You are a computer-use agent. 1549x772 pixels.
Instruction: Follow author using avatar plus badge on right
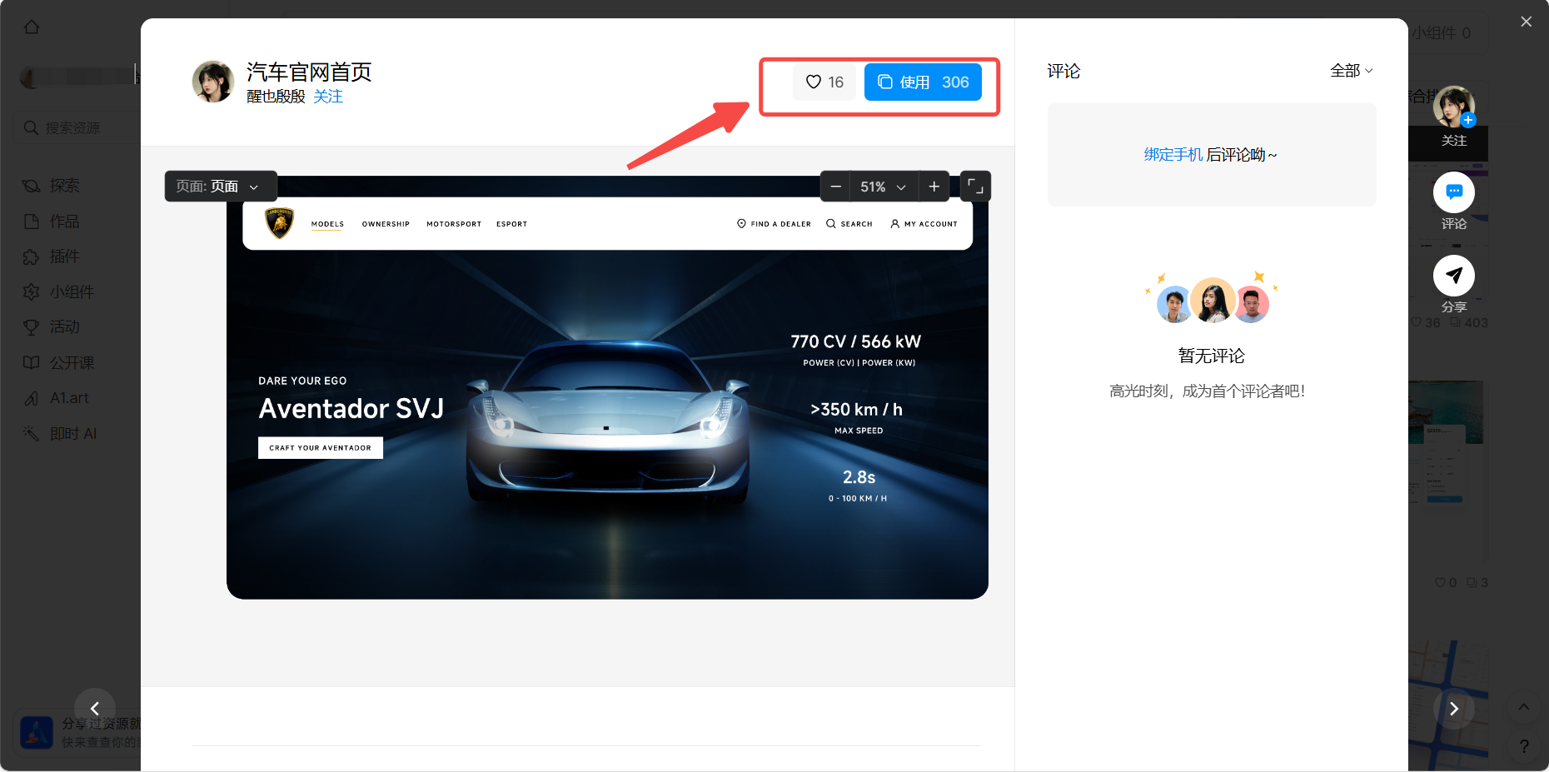[x=1468, y=120]
